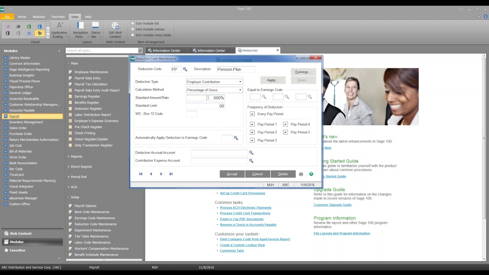
Task: Toggle Pay Period 2 checkbox
Action: click(252, 132)
